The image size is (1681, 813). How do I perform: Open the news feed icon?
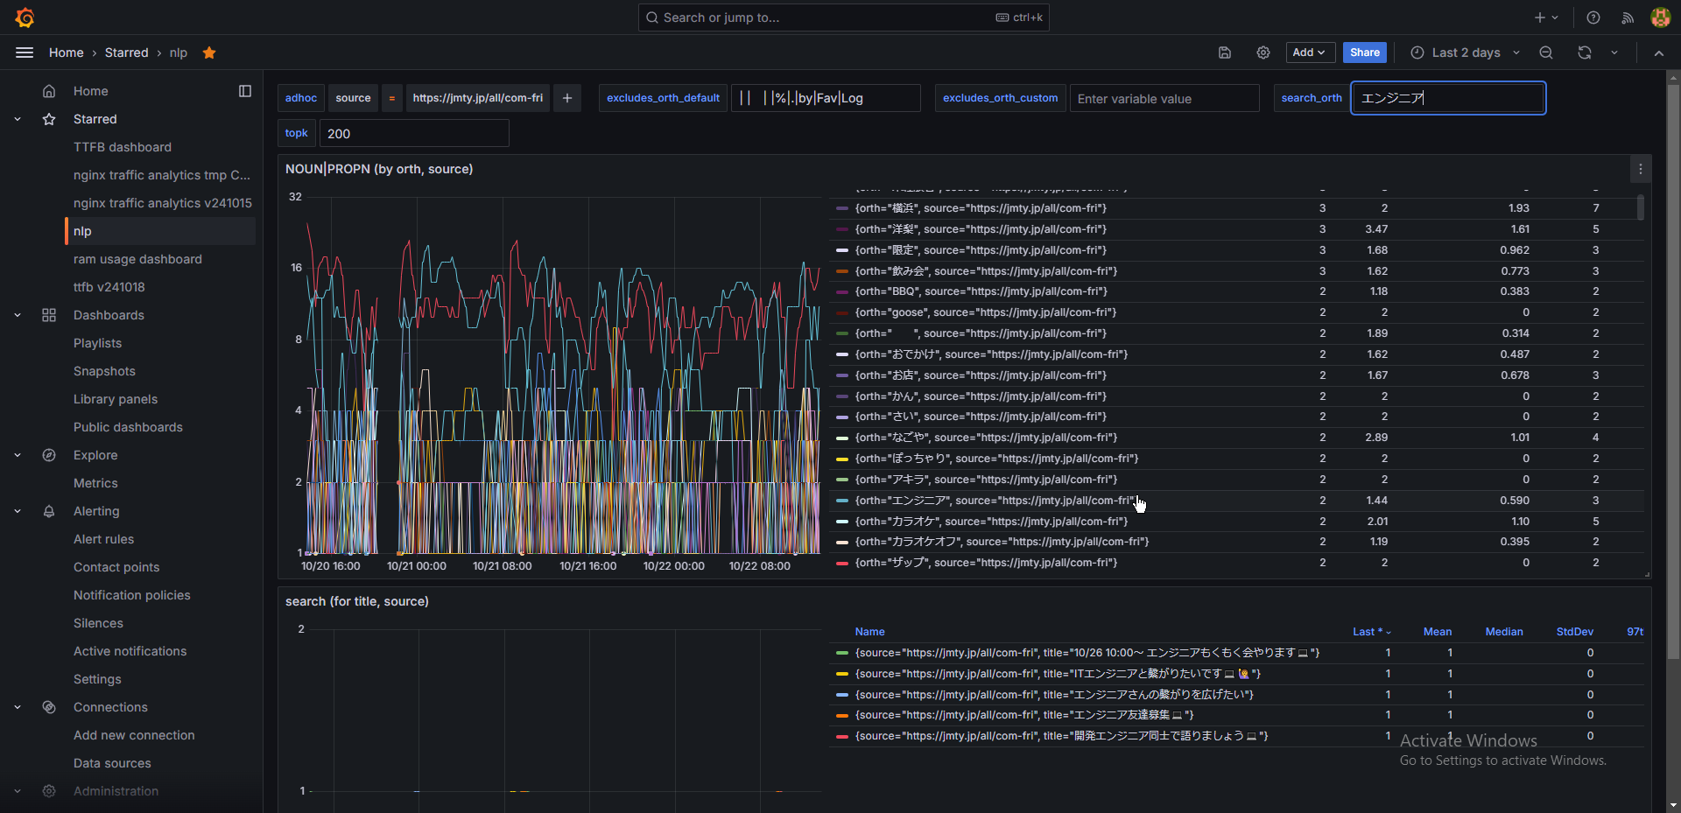click(x=1628, y=18)
